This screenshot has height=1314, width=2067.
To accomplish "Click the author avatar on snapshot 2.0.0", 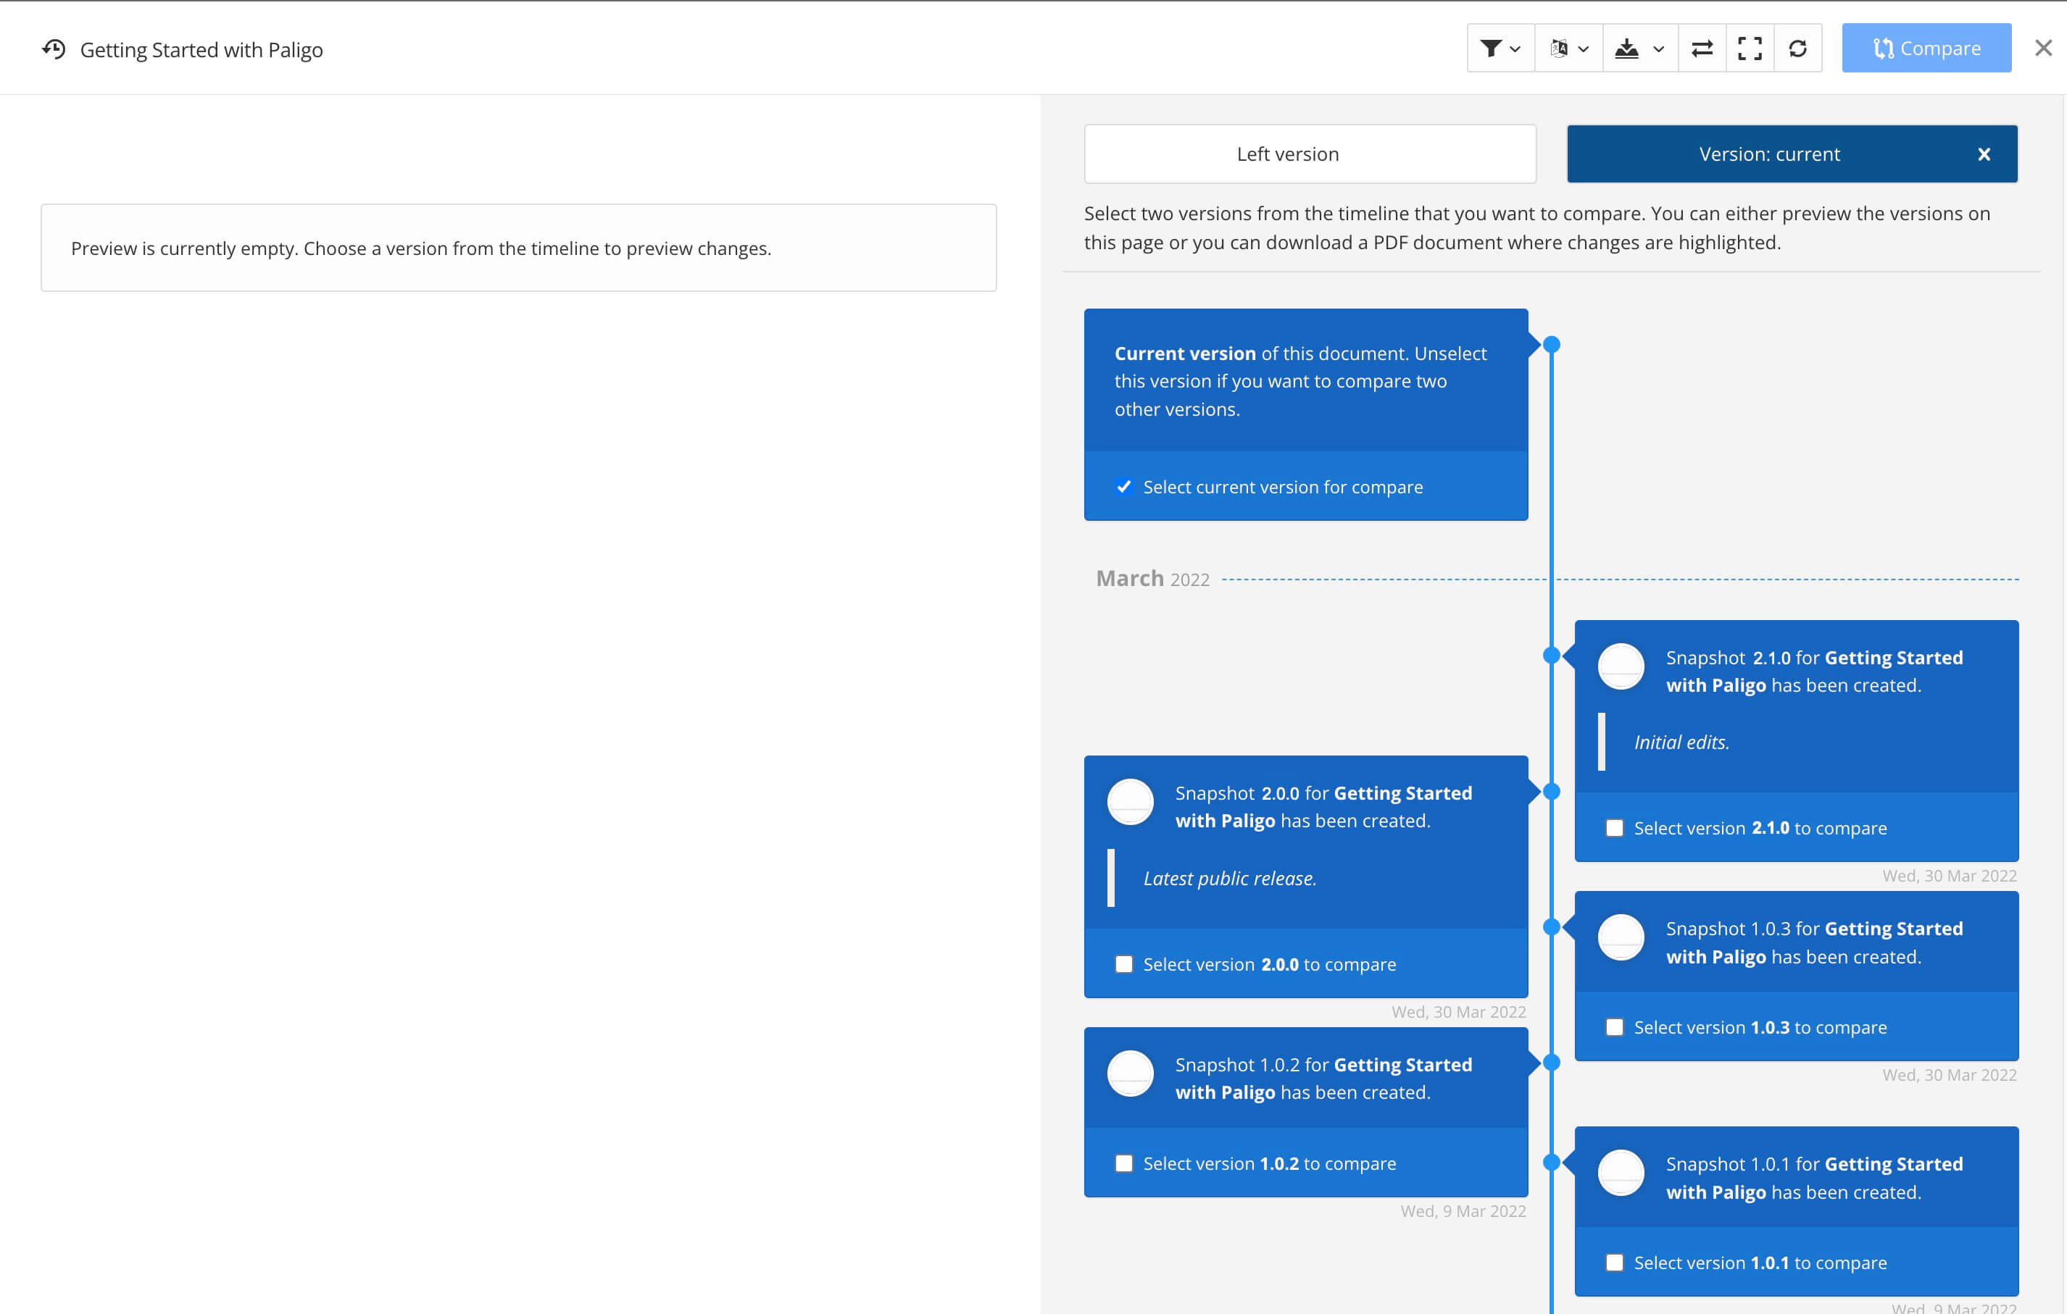I will coord(1130,802).
